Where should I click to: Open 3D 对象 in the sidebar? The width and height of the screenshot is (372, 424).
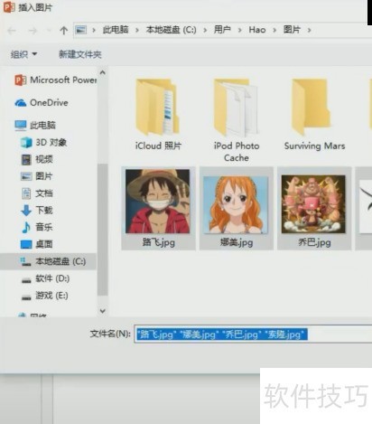click(51, 142)
